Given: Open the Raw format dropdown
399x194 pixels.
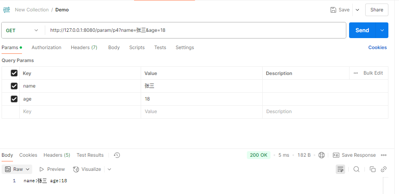Looking at the screenshot, I should pyautogui.click(x=18, y=169).
